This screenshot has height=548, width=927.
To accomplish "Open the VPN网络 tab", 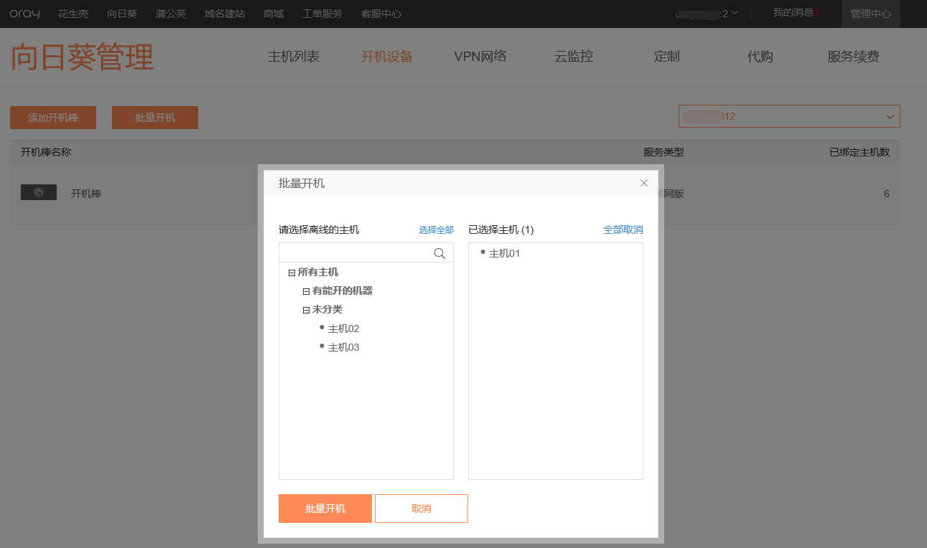I will click(x=480, y=57).
